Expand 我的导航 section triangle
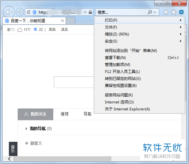 [26, 128]
